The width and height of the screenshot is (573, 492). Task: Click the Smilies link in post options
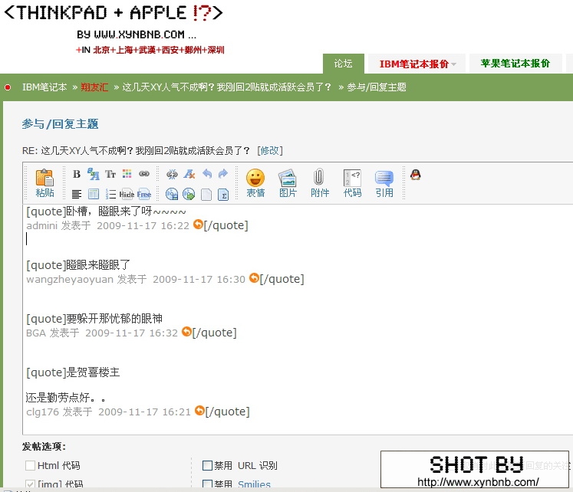(254, 484)
